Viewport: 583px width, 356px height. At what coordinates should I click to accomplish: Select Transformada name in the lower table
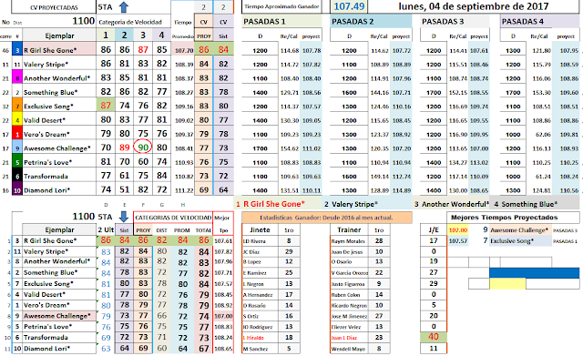coord(46,338)
